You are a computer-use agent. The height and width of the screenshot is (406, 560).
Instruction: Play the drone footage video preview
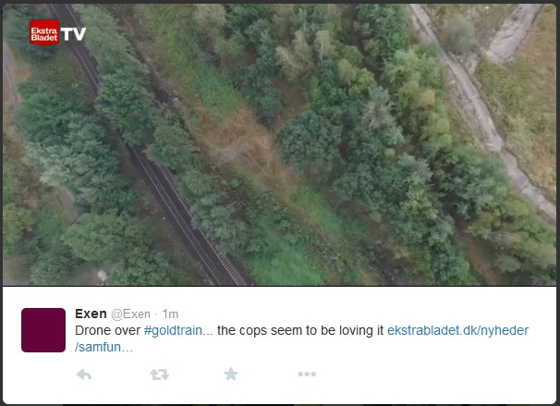click(x=280, y=144)
